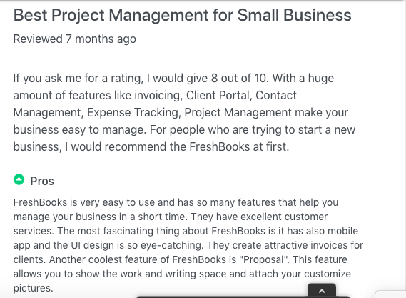Expand the dark bottom bar chevron tab
Image resolution: width=406 pixels, height=298 pixels.
[x=322, y=290]
